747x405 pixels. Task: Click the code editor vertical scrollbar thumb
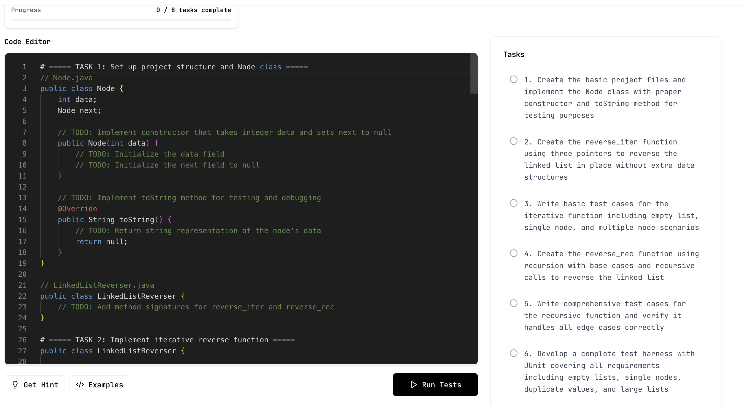(x=474, y=74)
